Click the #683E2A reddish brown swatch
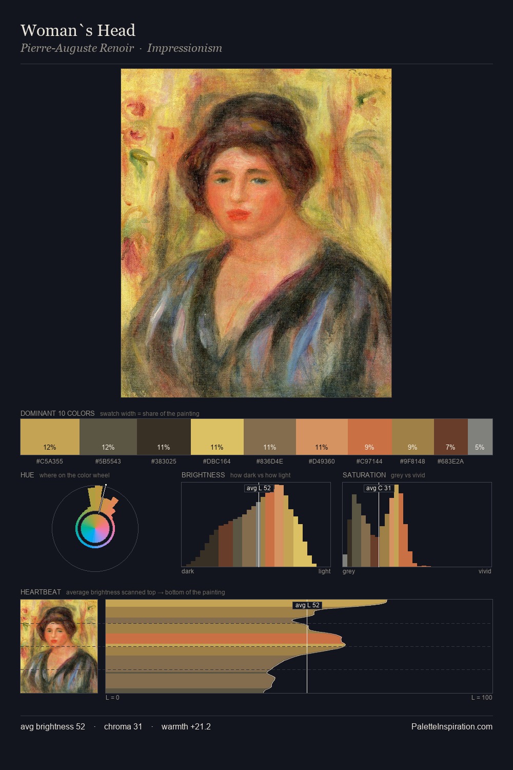Viewport: 513px width, 770px height. (450, 437)
